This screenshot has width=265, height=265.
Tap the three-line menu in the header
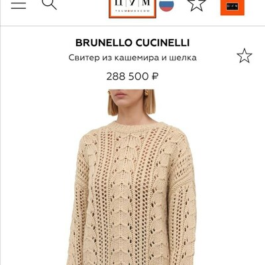click(x=19, y=5)
